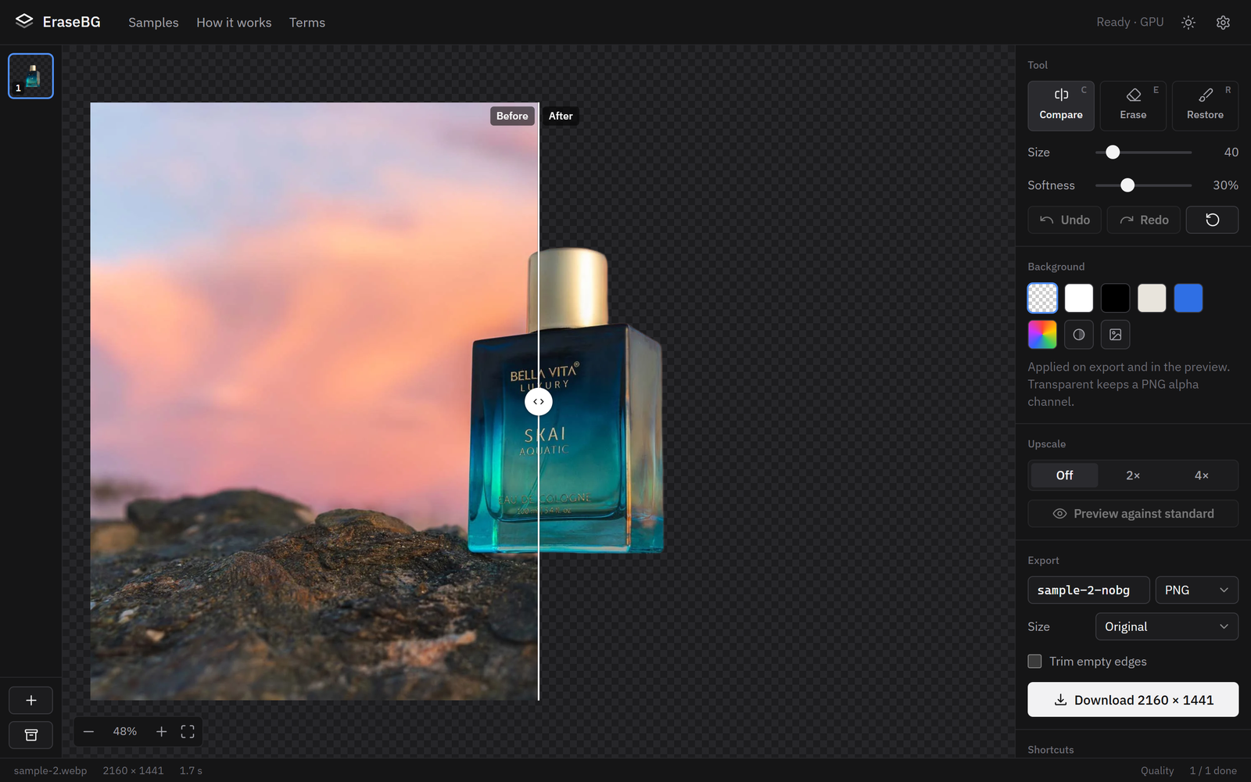Viewport: 1251px width, 782px height.
Task: Click the Before label on the canvas
Action: tap(512, 116)
